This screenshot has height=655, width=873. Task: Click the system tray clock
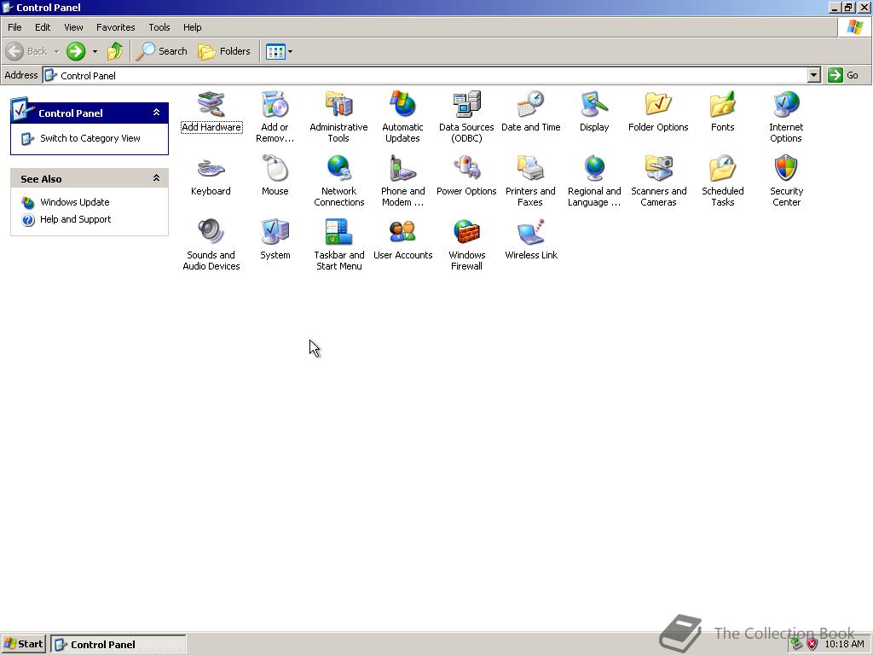tap(844, 645)
